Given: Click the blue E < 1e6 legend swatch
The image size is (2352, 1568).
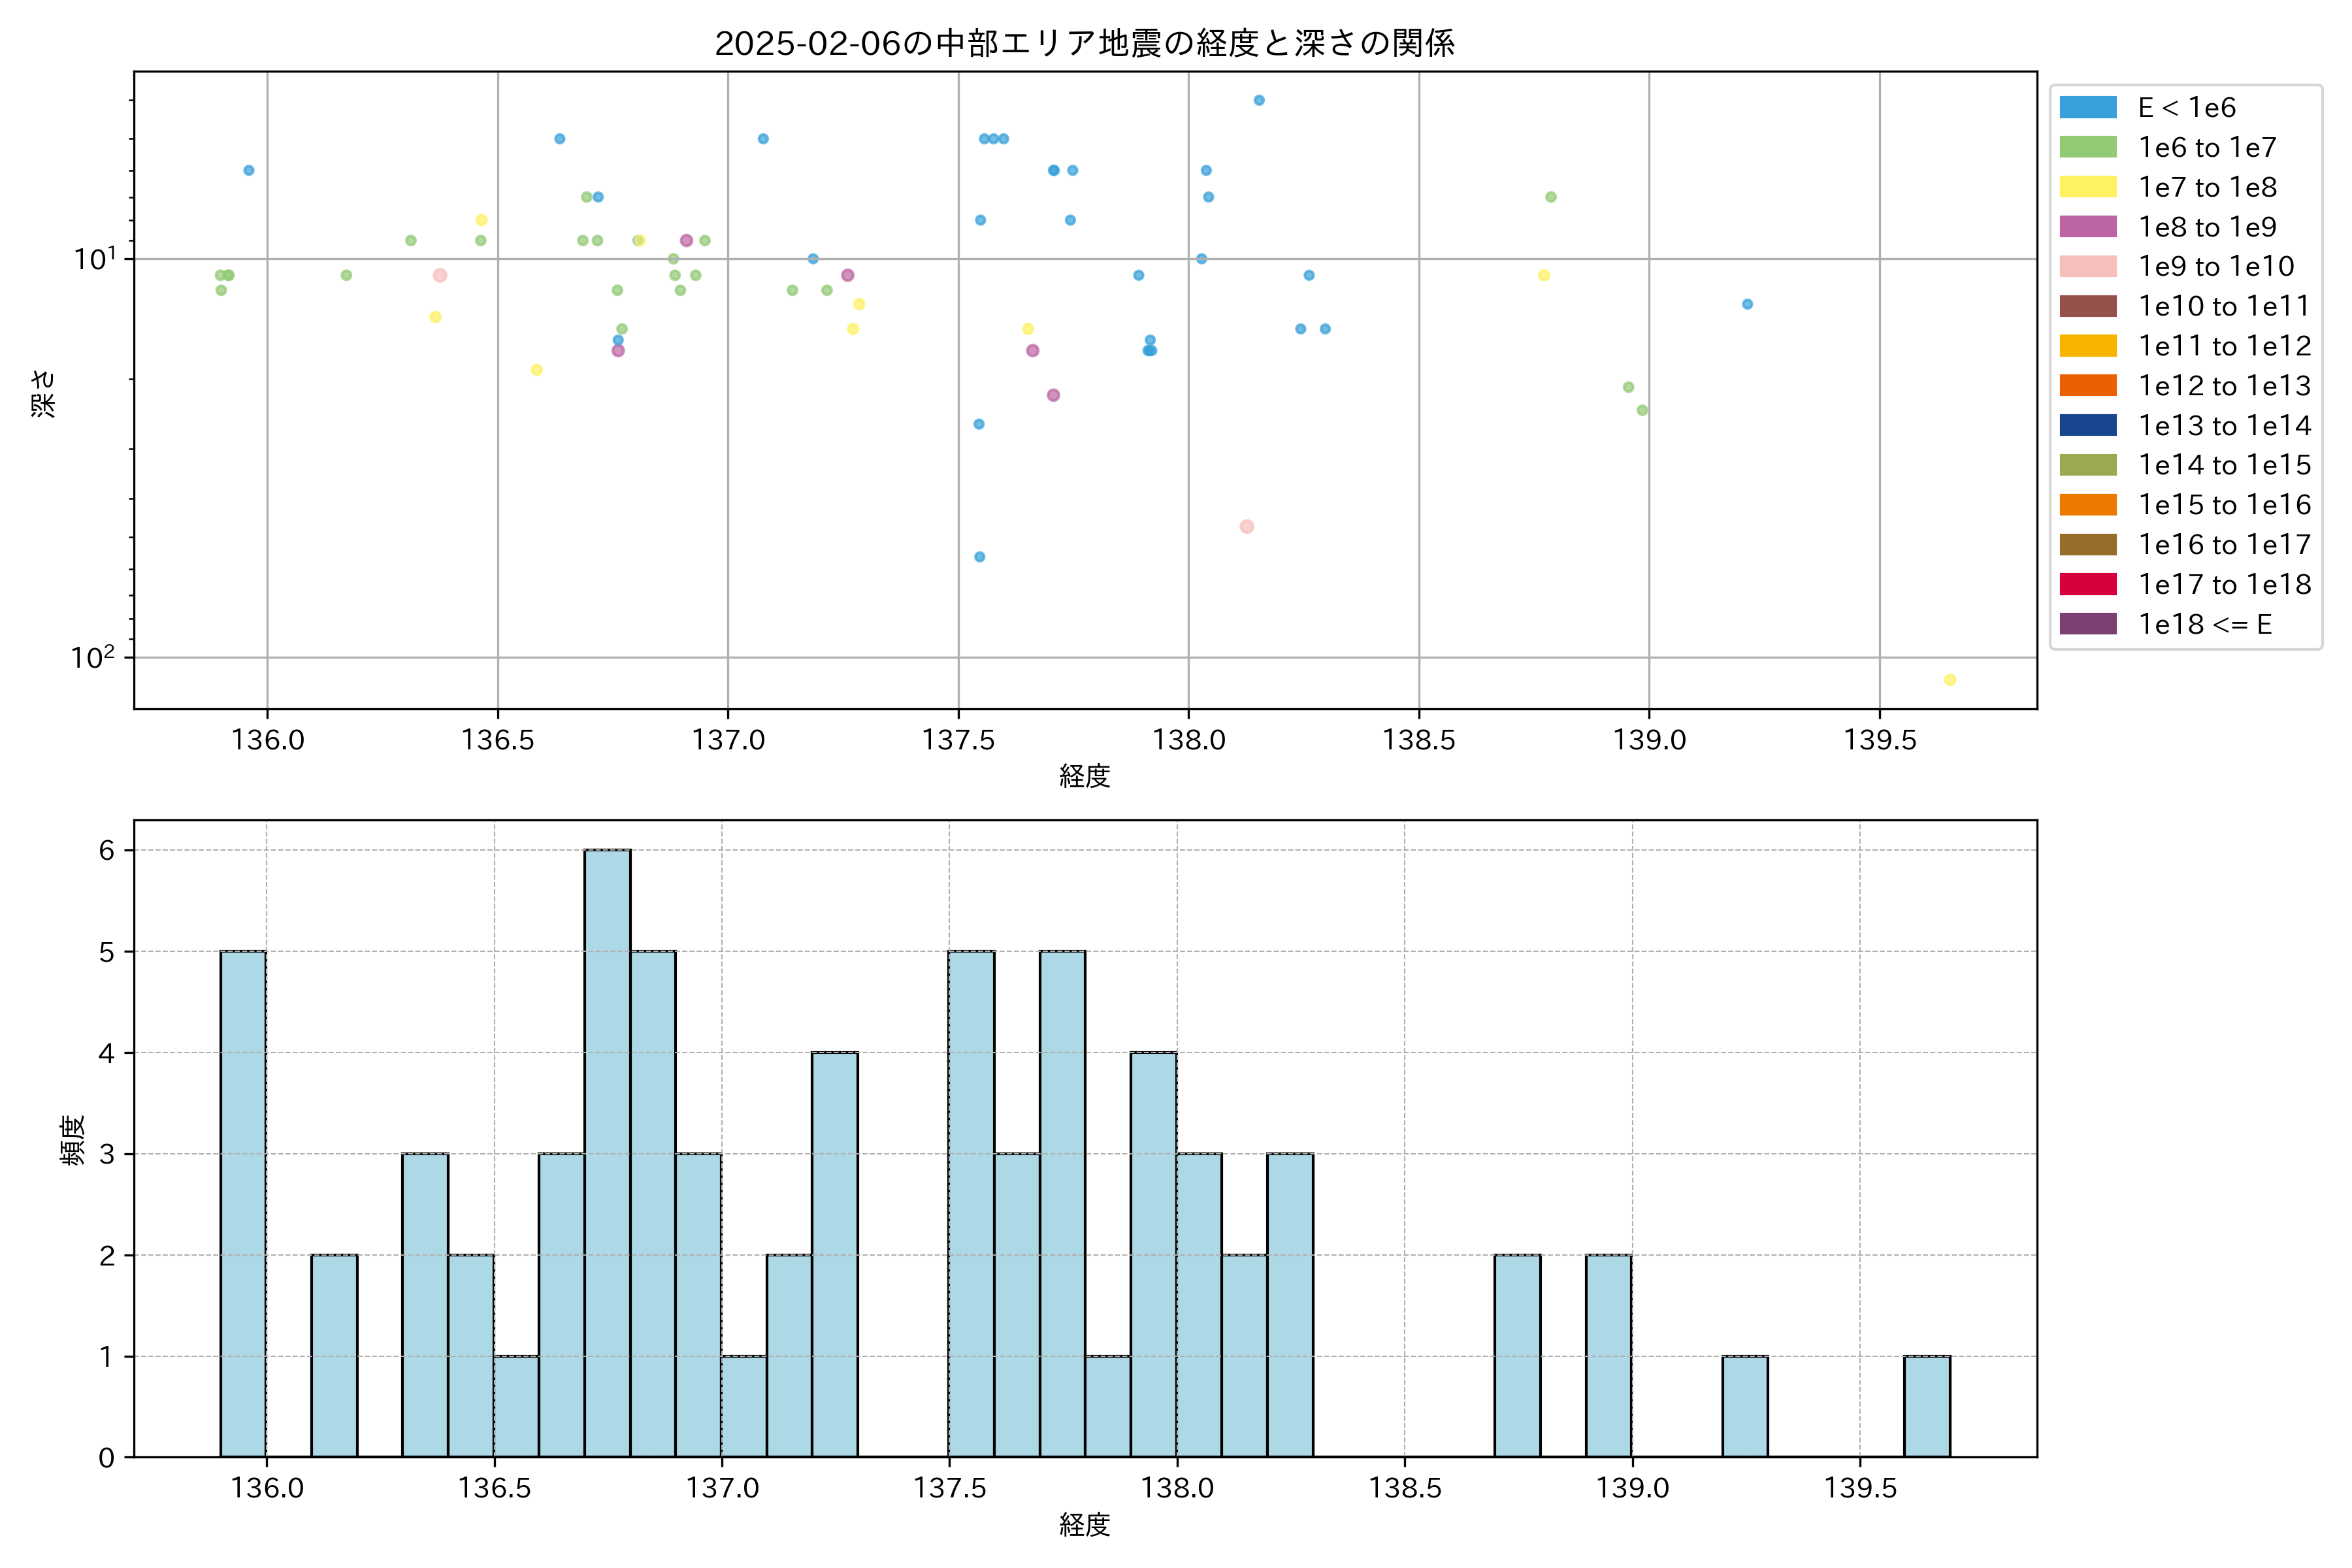Looking at the screenshot, I should click(x=2088, y=107).
